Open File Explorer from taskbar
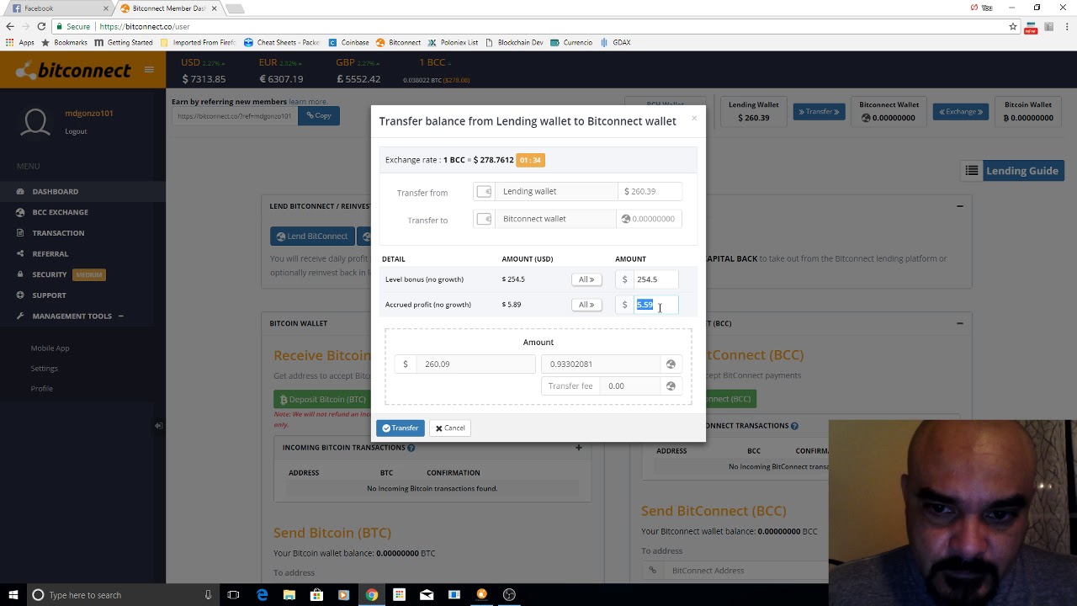Screen dimensions: 1077x606 [289, 595]
